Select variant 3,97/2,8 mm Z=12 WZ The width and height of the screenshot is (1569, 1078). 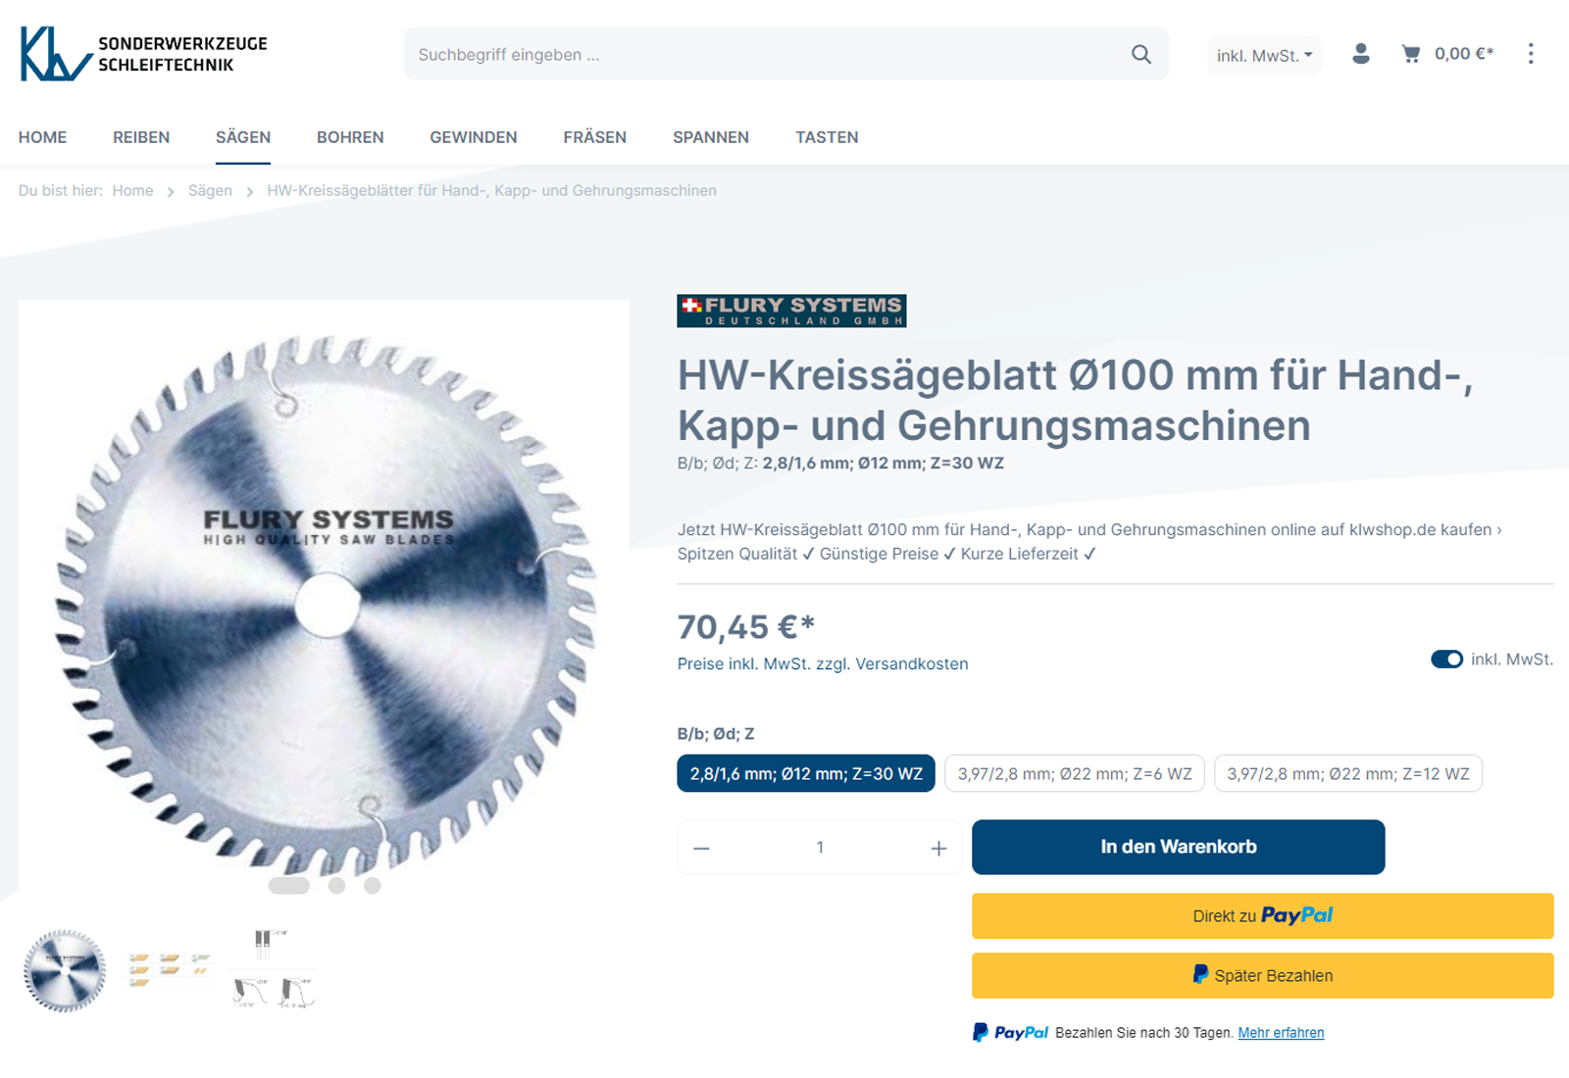(1347, 773)
